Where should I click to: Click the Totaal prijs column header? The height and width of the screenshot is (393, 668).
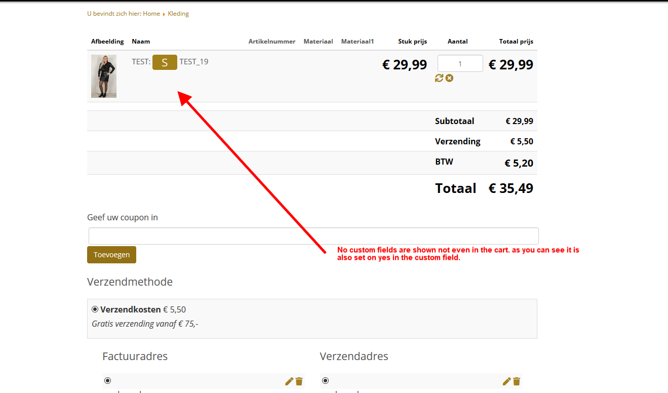(x=516, y=42)
